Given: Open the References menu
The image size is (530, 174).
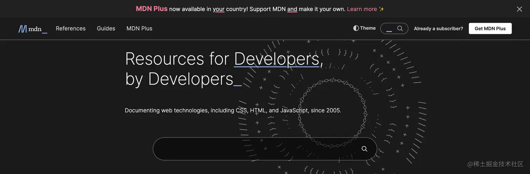Looking at the screenshot, I should coord(70,28).
